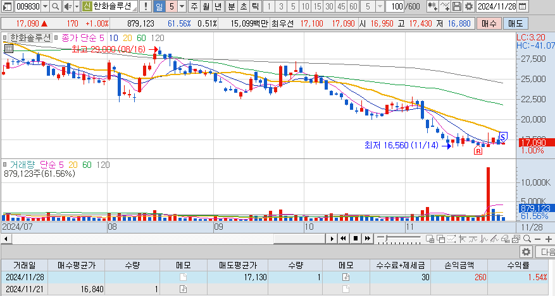
Task: Expand the stock code 009830 dropdown
Action: coord(46,6)
